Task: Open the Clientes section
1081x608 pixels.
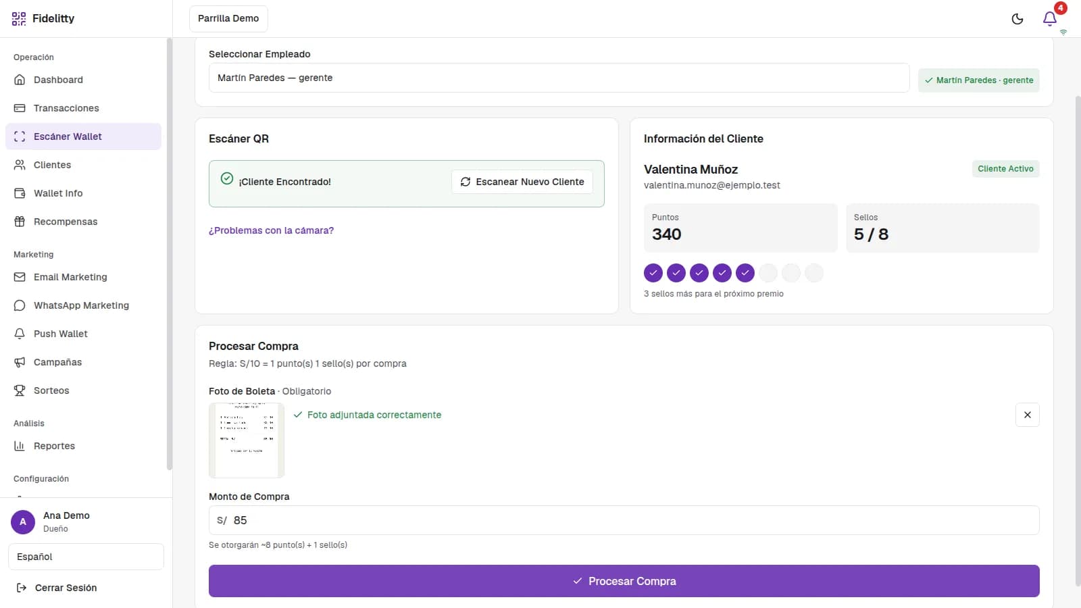Action: 83,165
